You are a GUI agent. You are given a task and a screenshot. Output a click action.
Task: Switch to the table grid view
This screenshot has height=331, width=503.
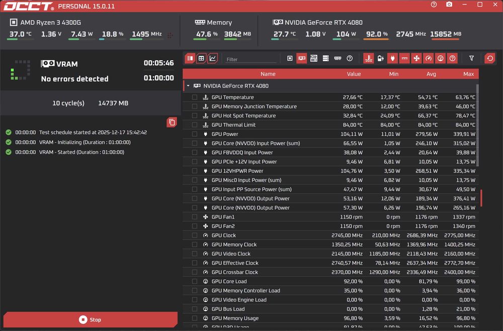pos(201,58)
